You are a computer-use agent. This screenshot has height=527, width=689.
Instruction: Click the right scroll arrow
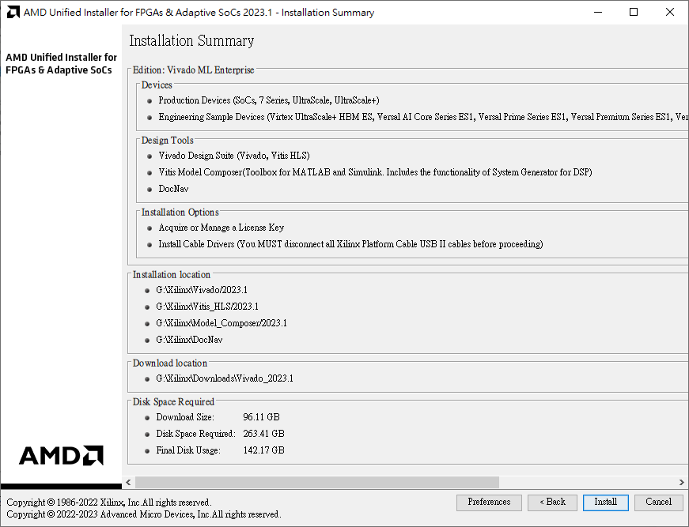point(681,482)
